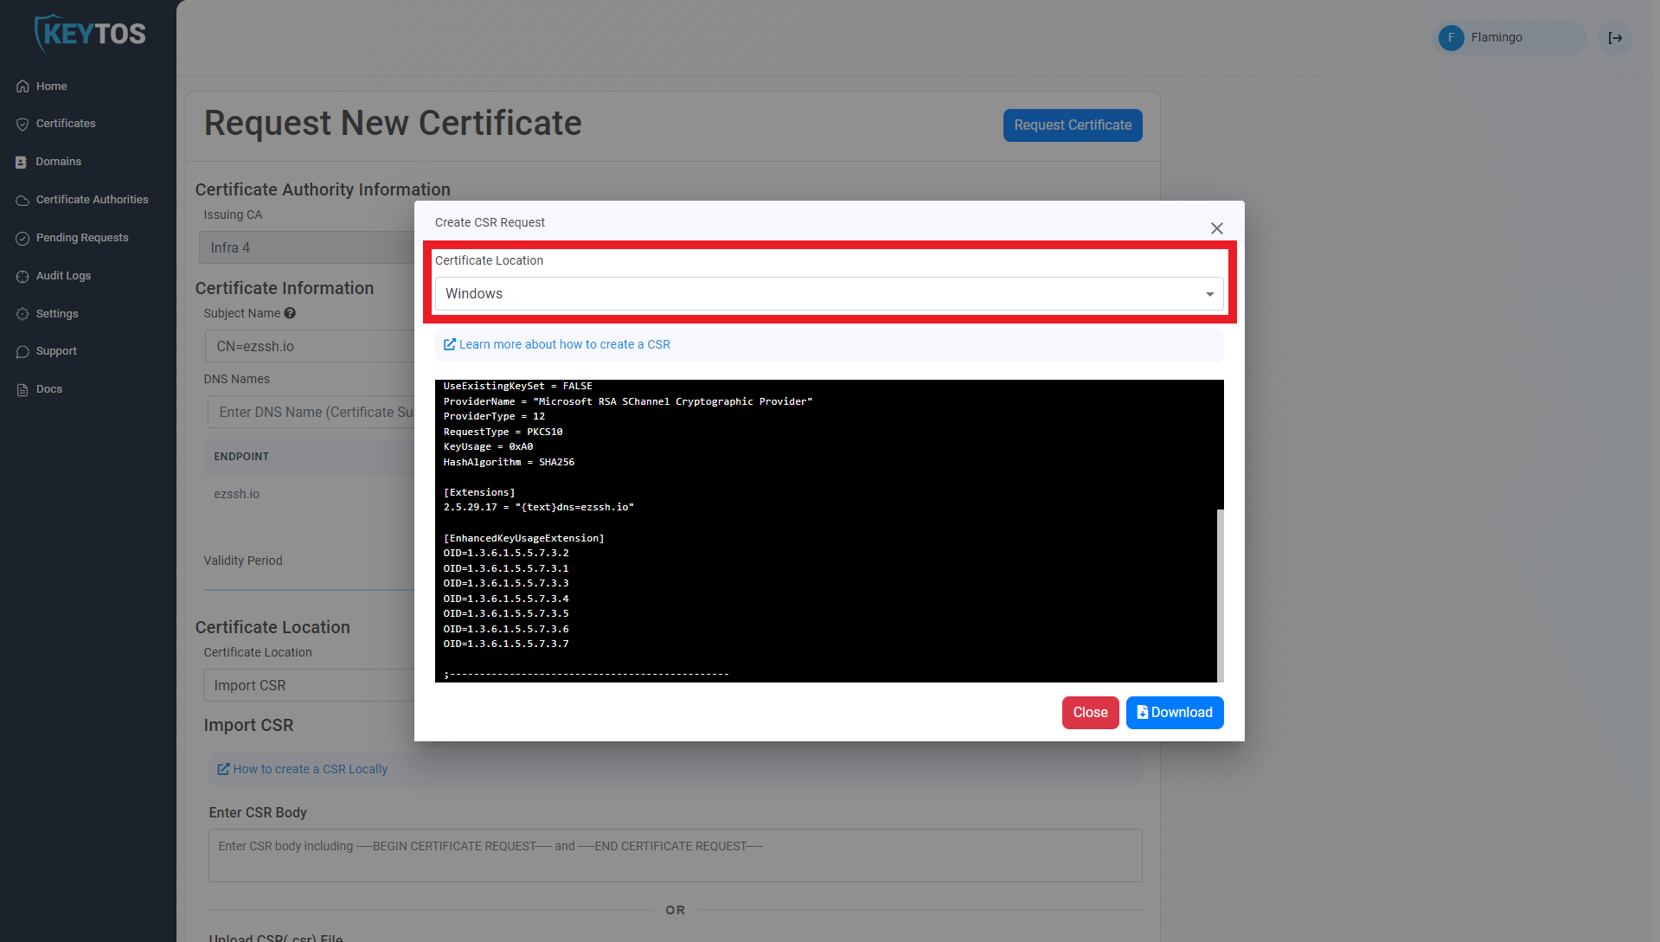This screenshot has height=942, width=1660.
Task: Click inside the Enter CSR Body textarea
Action: 674,855
